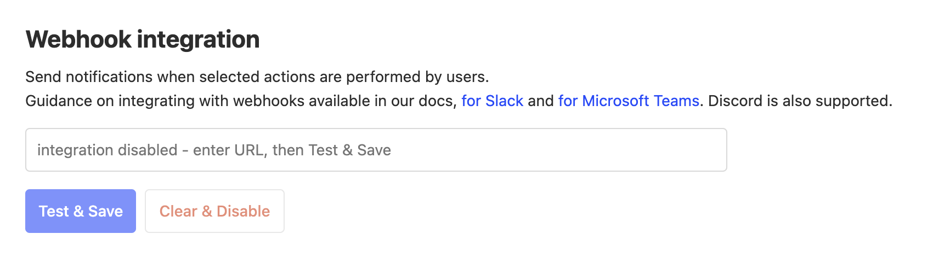The width and height of the screenshot is (950, 257).
Task: Save the webhook using Test & Save
Action: tap(81, 211)
